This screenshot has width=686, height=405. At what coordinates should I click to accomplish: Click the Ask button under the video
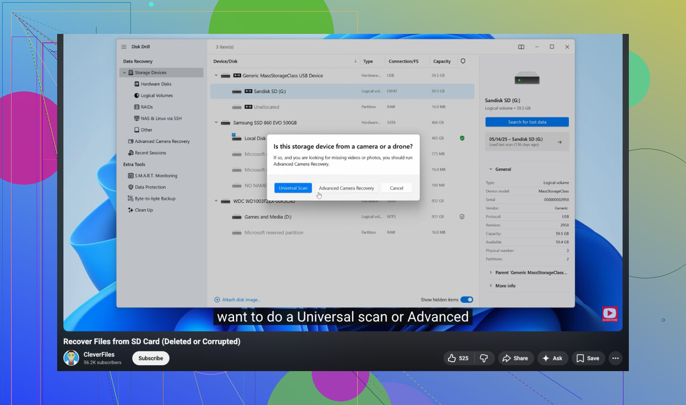[552, 358]
